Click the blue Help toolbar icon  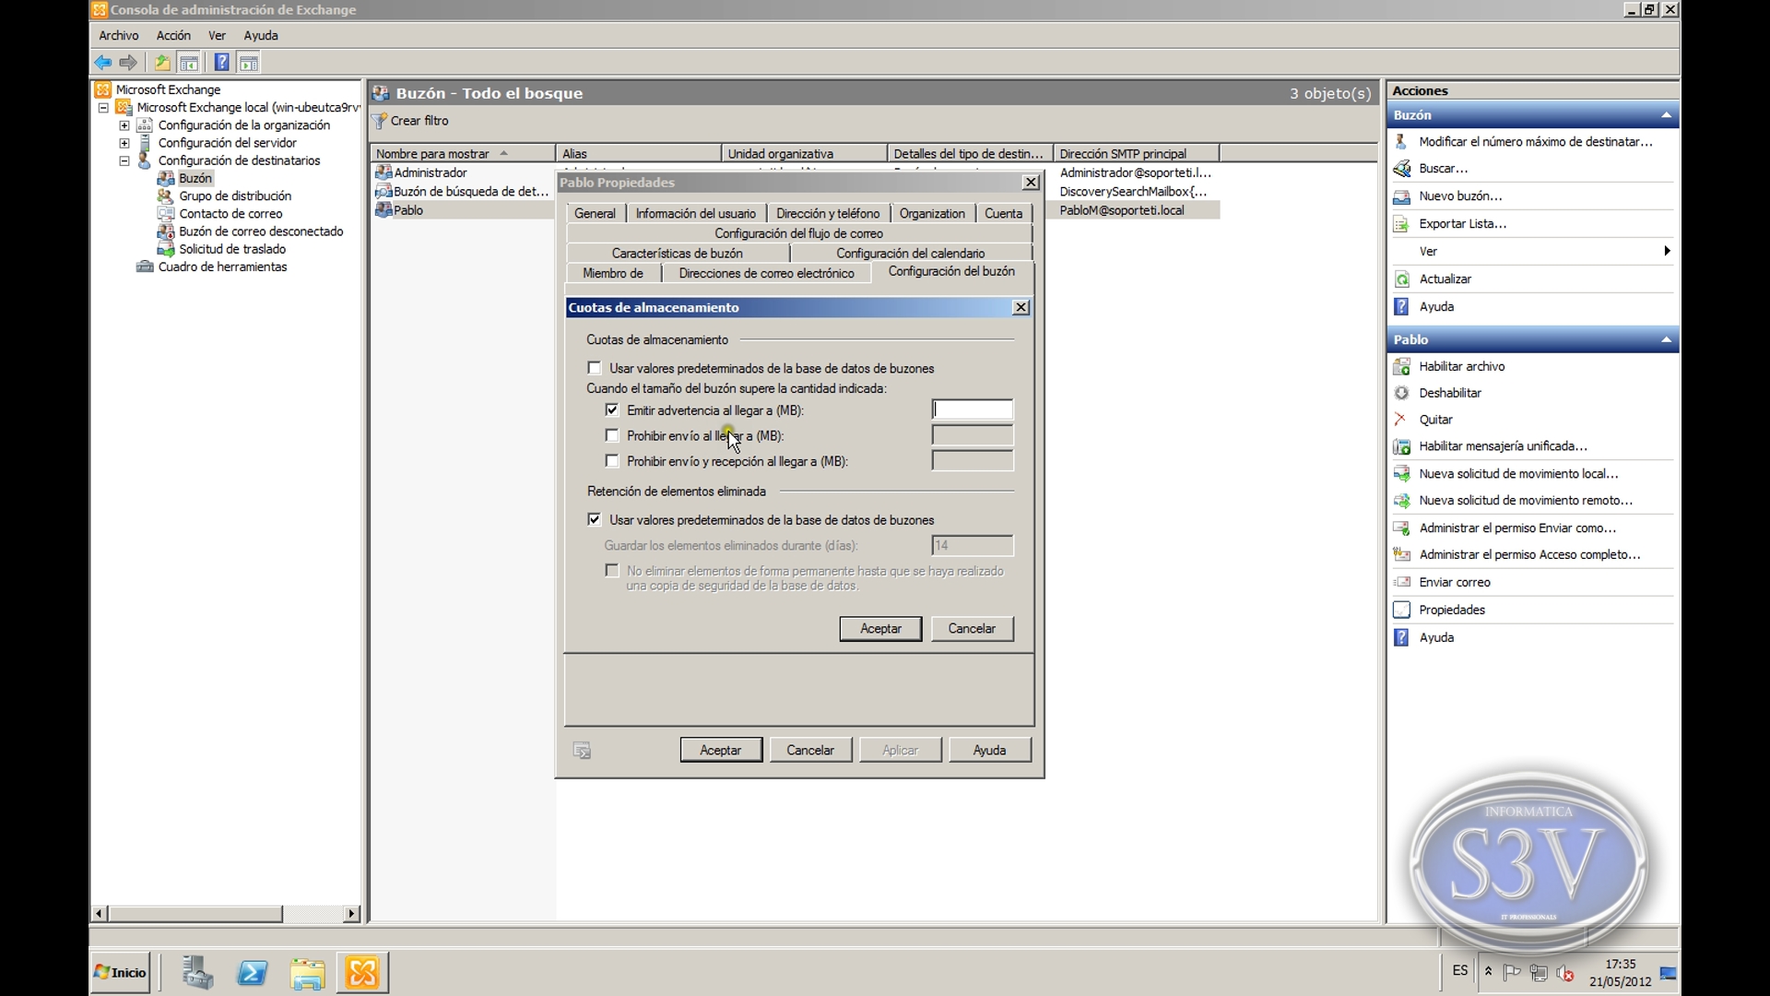coord(221,63)
